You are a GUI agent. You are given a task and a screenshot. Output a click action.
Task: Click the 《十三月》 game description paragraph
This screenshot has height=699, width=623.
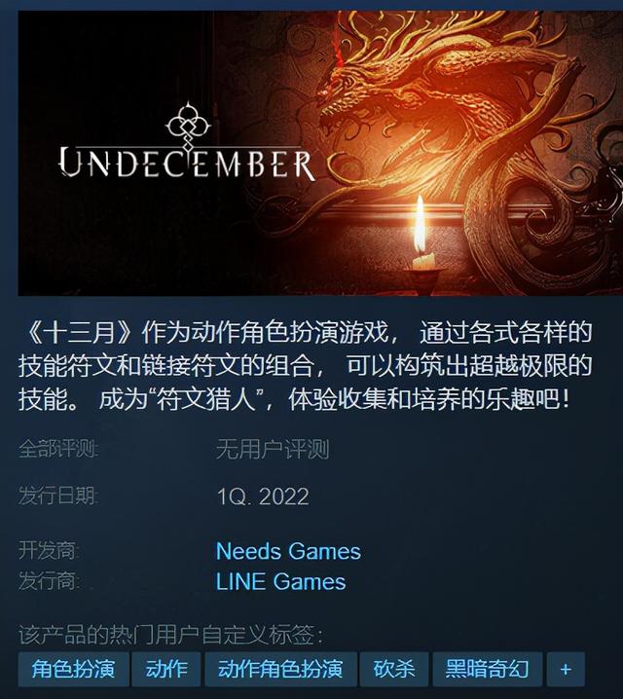(306, 365)
